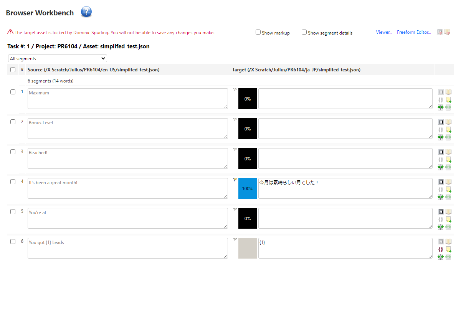Tick the checkbox for segment 4
The image size is (461, 310).
(x=13, y=182)
